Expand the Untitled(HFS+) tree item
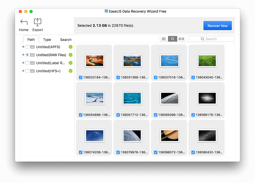This screenshot has width=255, height=183. click(x=23, y=71)
